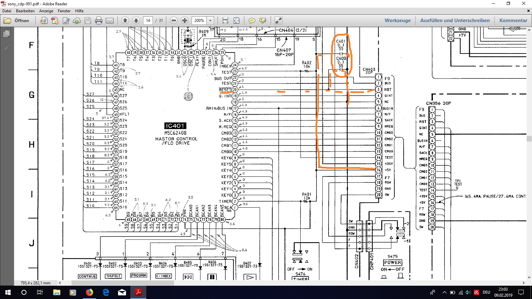Launch Firefox from the taskbar
532x299 pixels.
coord(89,292)
